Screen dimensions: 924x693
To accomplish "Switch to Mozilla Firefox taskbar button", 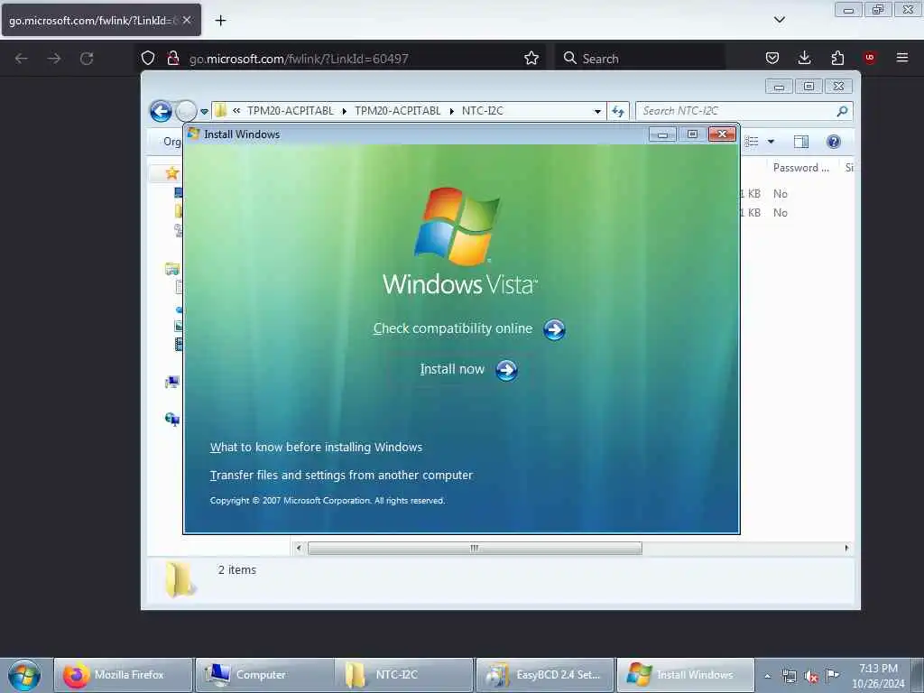I will click(x=123, y=675).
